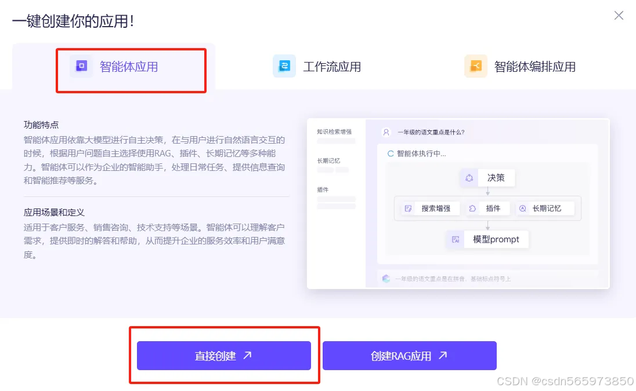Switch to the 工作流应用 tab

point(317,67)
